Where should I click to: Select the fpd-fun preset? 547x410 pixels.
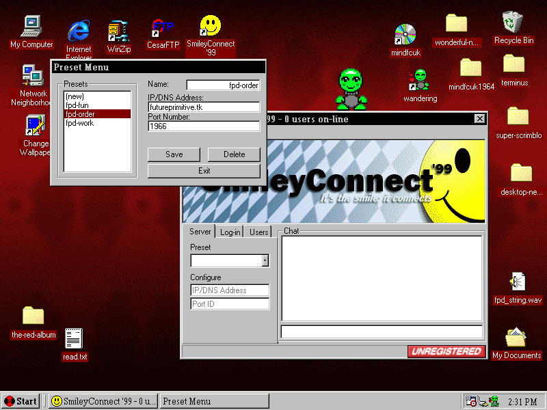click(x=97, y=105)
